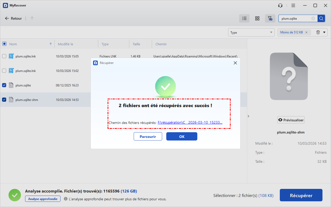The width and height of the screenshot is (331, 207).
Task: Close the Récupérer dialog
Action: [x=235, y=63]
